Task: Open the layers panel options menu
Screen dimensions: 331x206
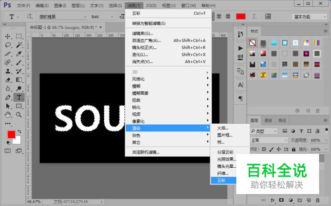Action: [x=326, y=120]
